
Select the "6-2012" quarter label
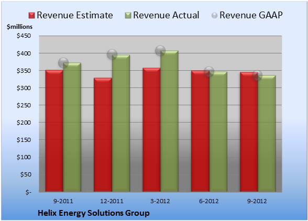(x=209, y=201)
